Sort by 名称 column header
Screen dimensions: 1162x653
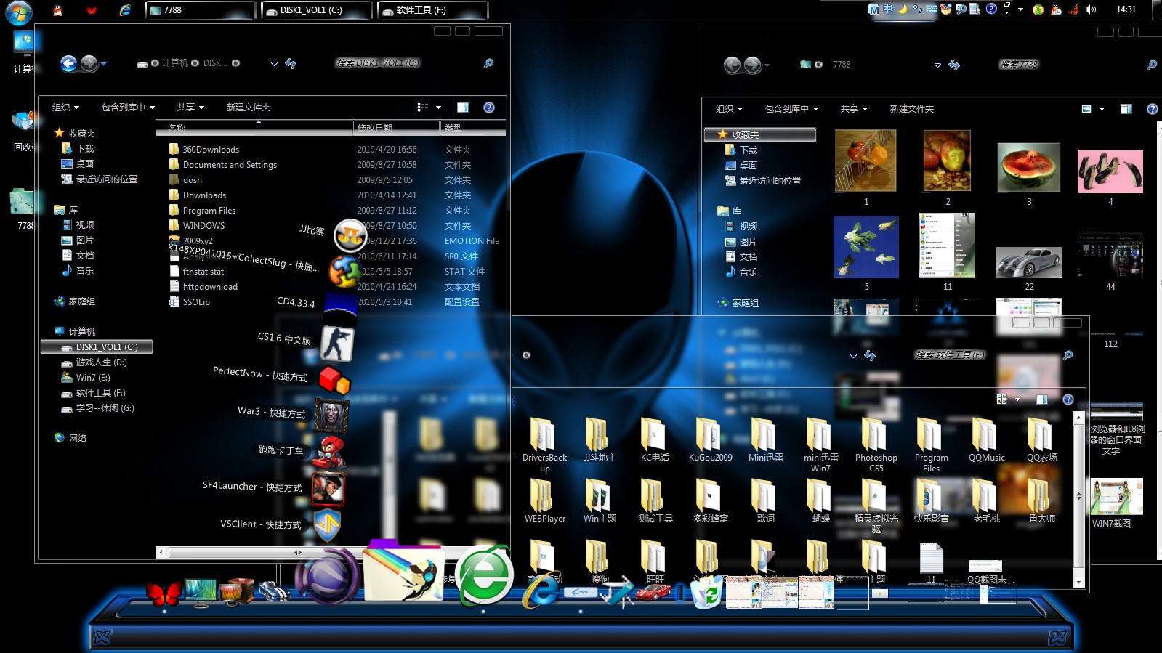(254, 127)
